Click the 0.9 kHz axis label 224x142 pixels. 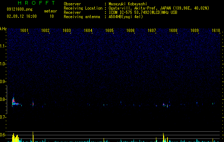click(x=3, y=82)
